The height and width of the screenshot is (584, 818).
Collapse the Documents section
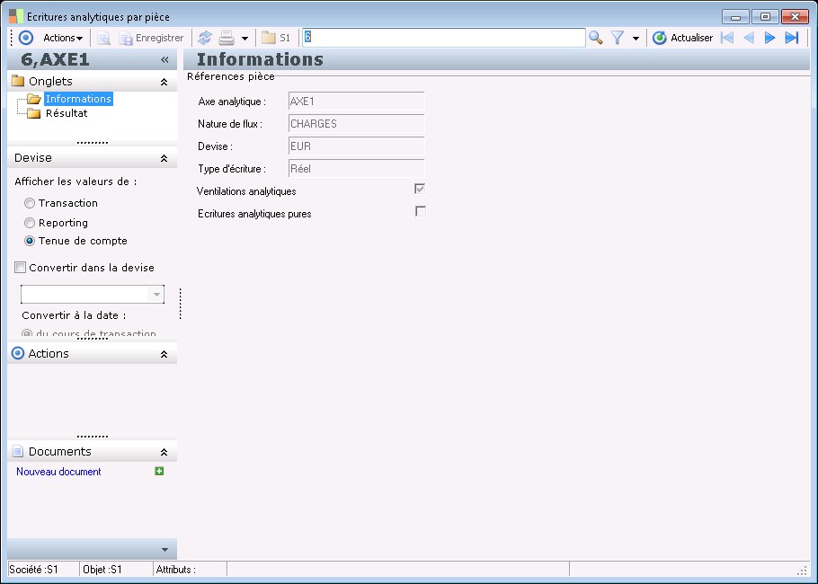tap(164, 452)
